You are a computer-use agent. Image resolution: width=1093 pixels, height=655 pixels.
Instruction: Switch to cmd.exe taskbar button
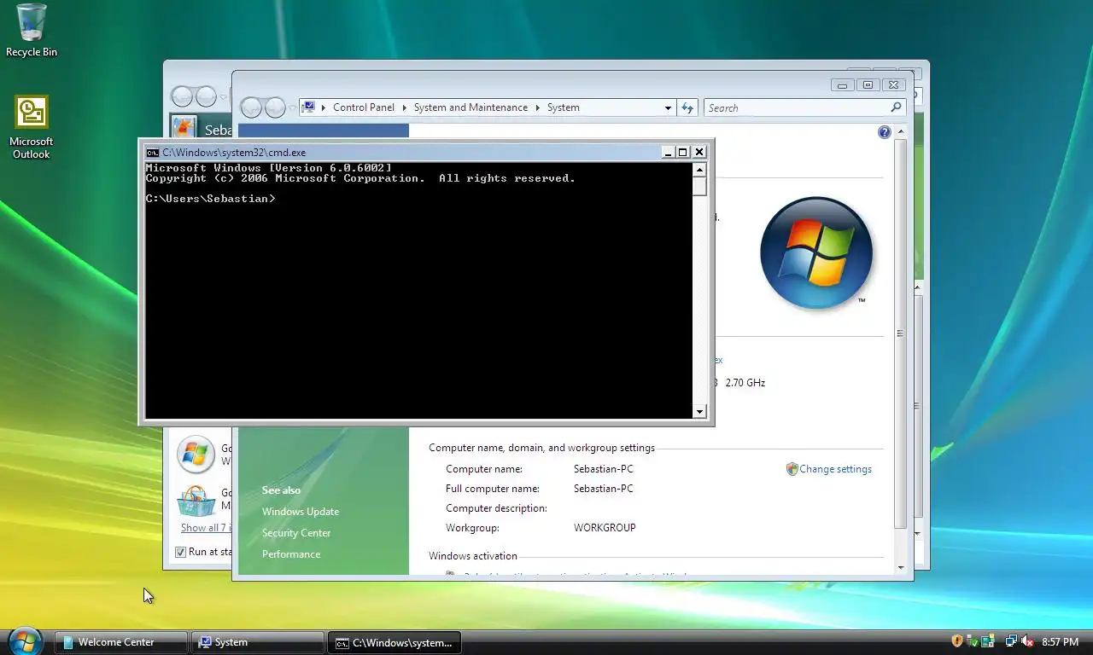(x=395, y=642)
